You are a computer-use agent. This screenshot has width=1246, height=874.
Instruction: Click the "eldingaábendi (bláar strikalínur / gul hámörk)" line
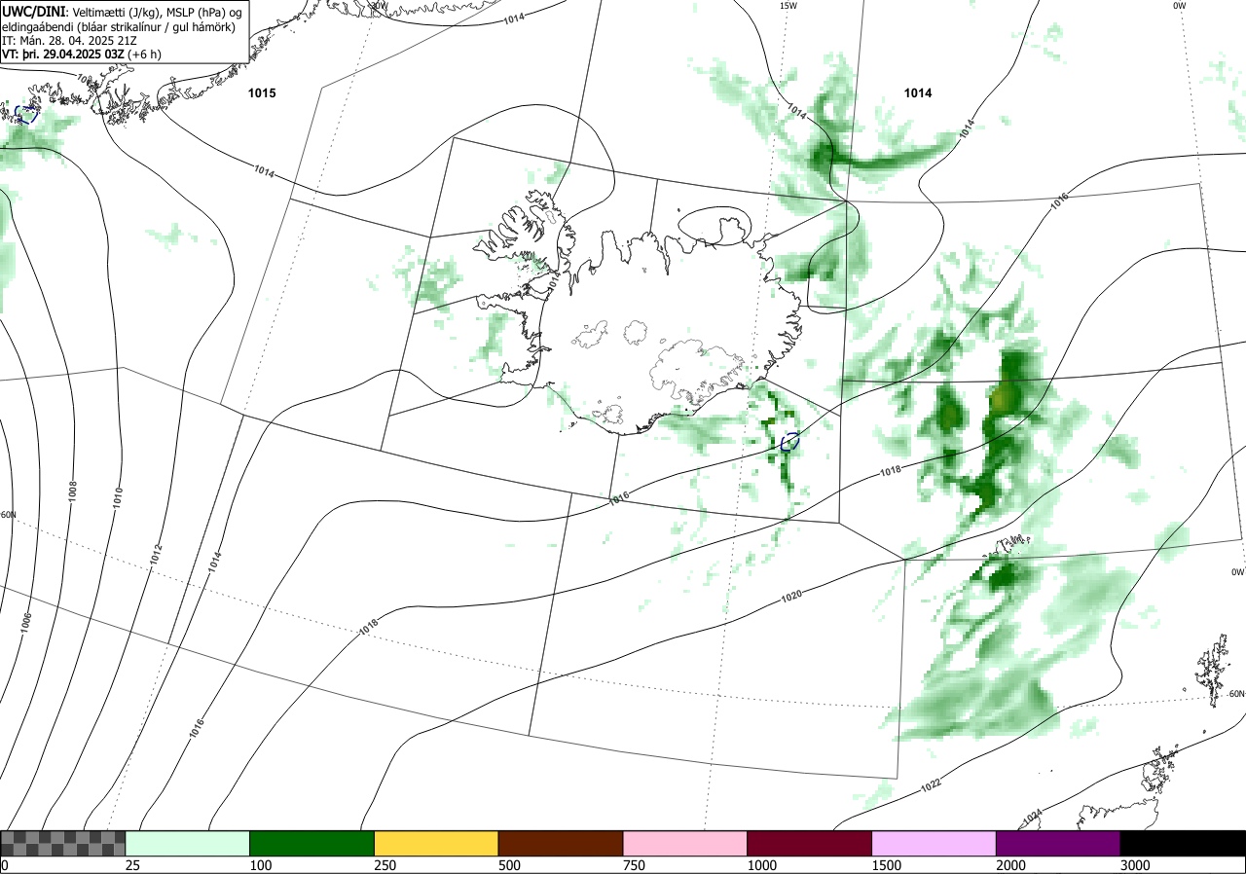tap(119, 26)
